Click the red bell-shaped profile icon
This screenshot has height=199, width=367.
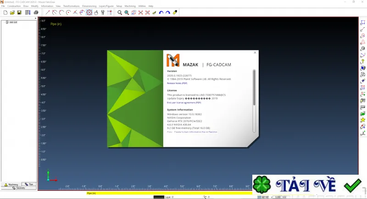coord(362,42)
